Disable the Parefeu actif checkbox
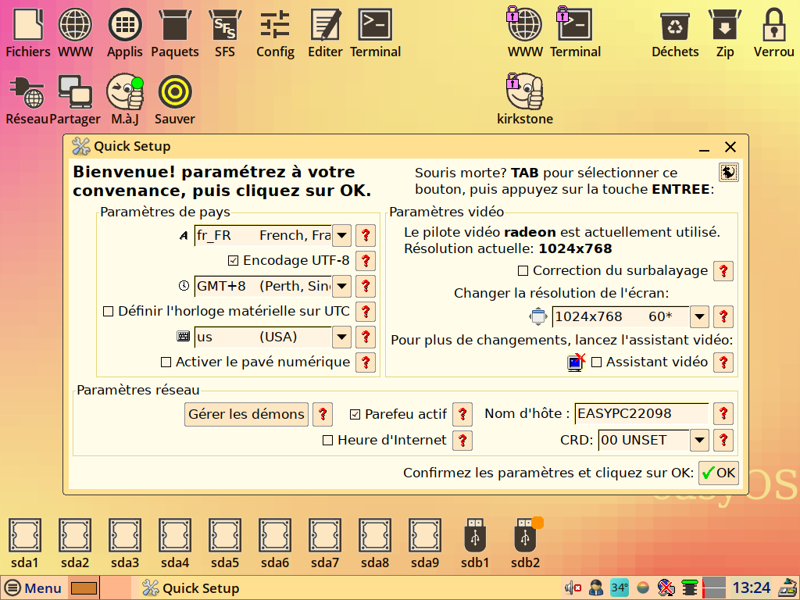Image resolution: width=800 pixels, height=600 pixels. pos(355,414)
